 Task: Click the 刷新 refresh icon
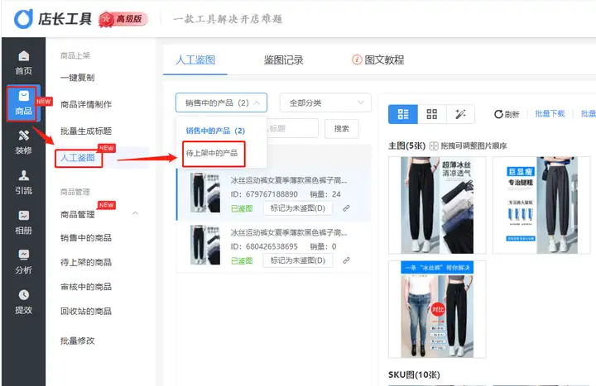point(498,114)
